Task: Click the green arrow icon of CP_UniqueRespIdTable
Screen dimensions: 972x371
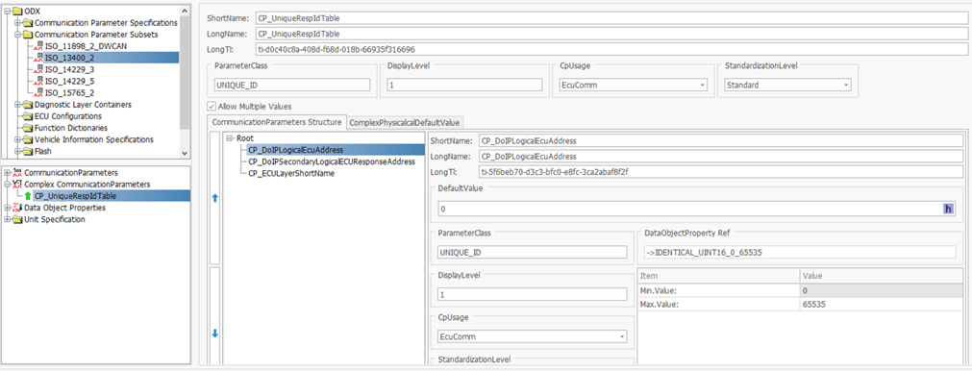Action: [28, 196]
